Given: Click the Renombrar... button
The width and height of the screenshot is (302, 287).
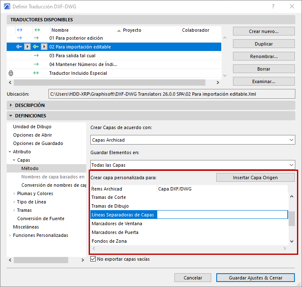Looking at the screenshot, I should coord(264,56).
